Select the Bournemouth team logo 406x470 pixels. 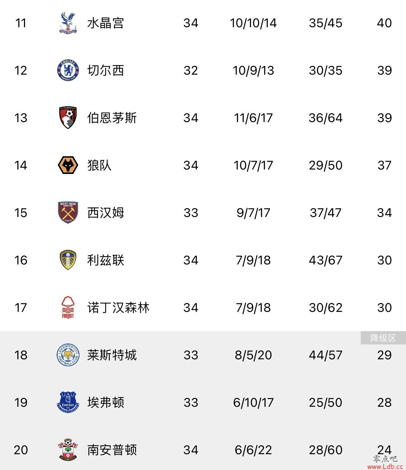[x=68, y=118]
